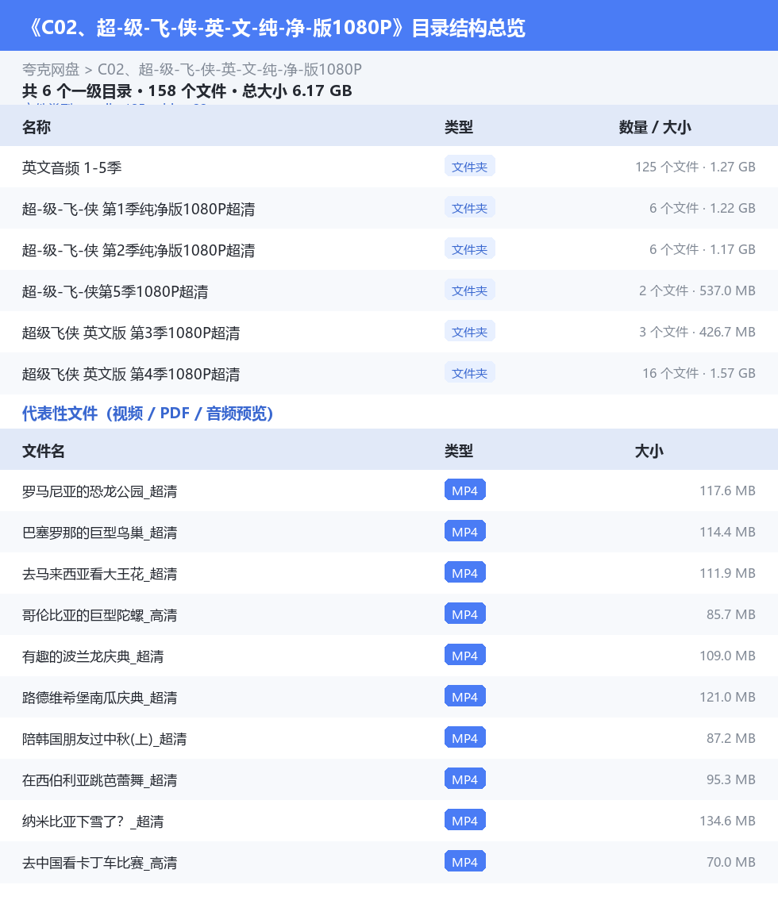This screenshot has width=778, height=908.
Task: Open folder 超-级-飞-侠第5季1080P超清
Action: click(x=389, y=290)
